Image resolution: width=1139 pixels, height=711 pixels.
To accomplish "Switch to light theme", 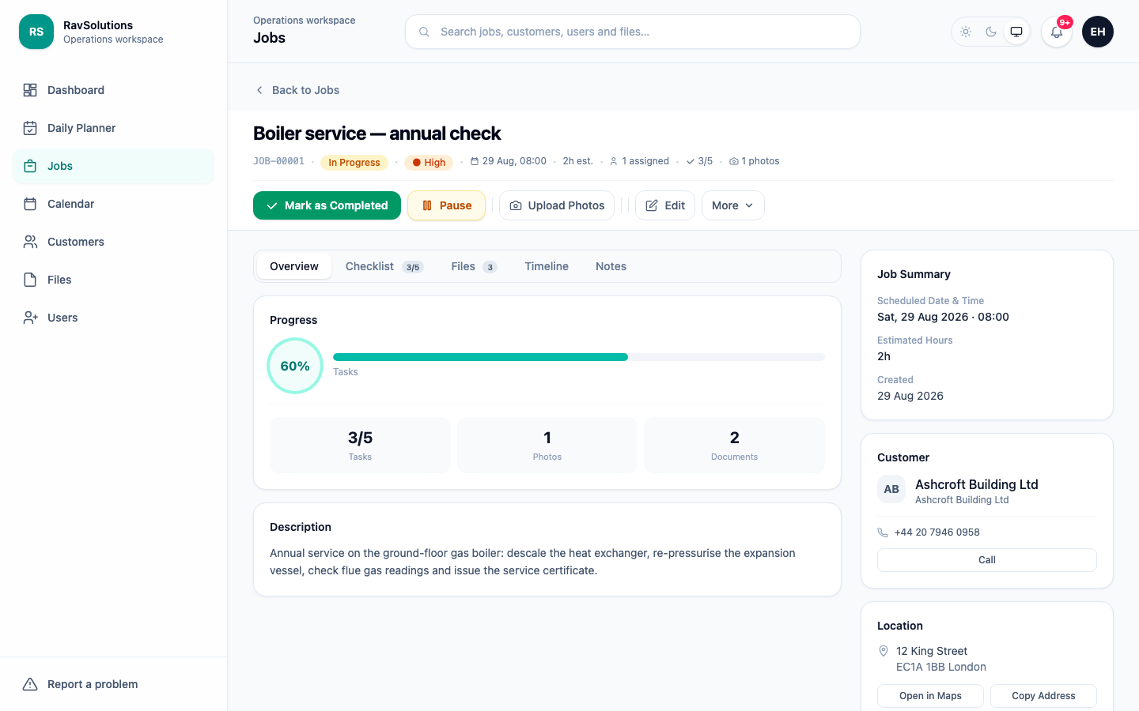I will coord(966,32).
